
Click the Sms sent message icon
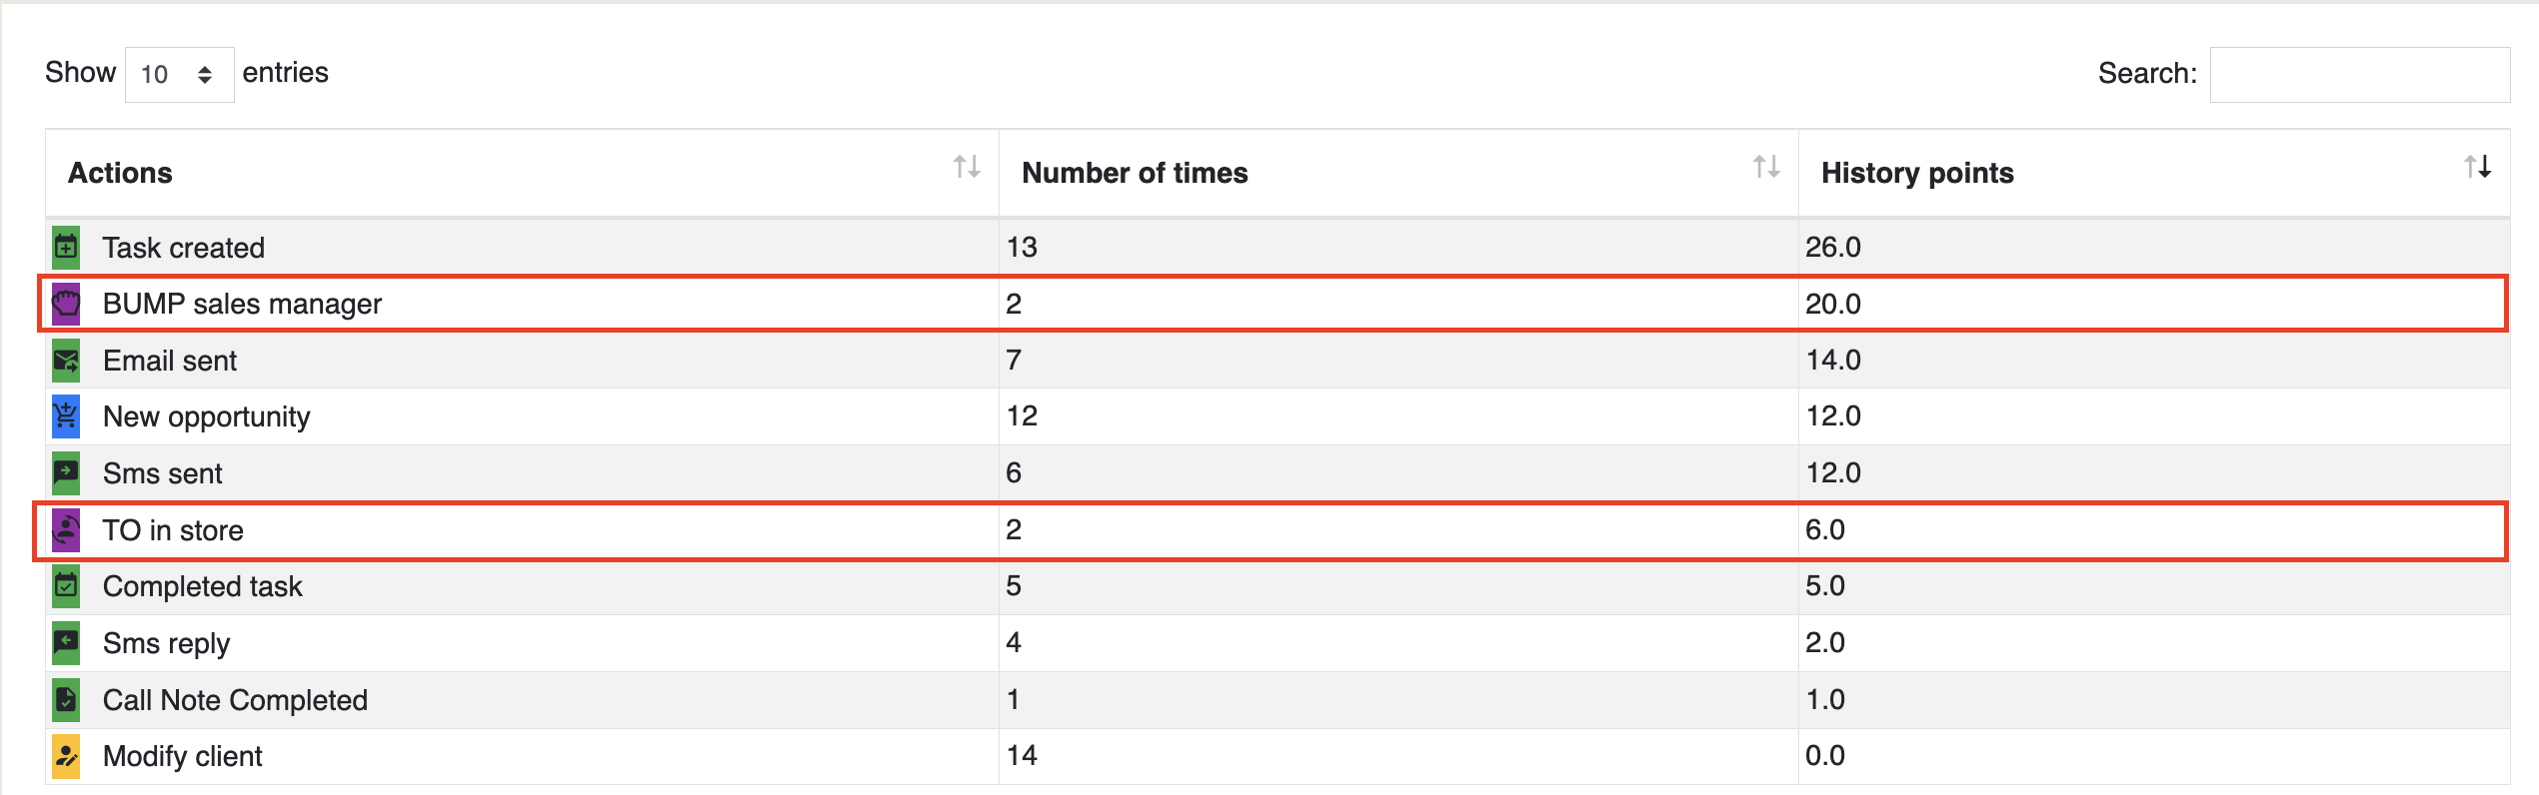point(66,473)
